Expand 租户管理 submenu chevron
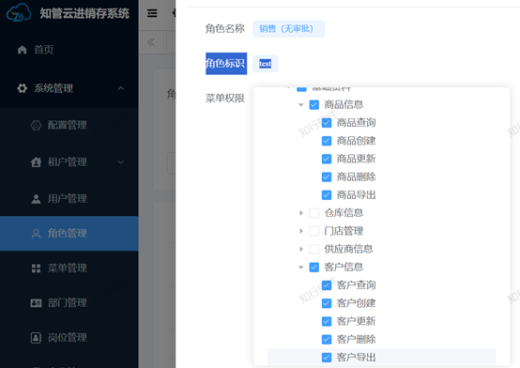Image resolution: width=520 pixels, height=368 pixels. tap(121, 162)
